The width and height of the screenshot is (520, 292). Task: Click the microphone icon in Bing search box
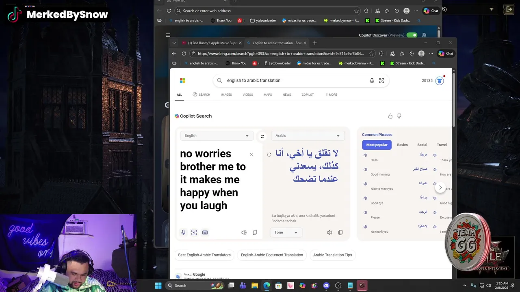[372, 81]
